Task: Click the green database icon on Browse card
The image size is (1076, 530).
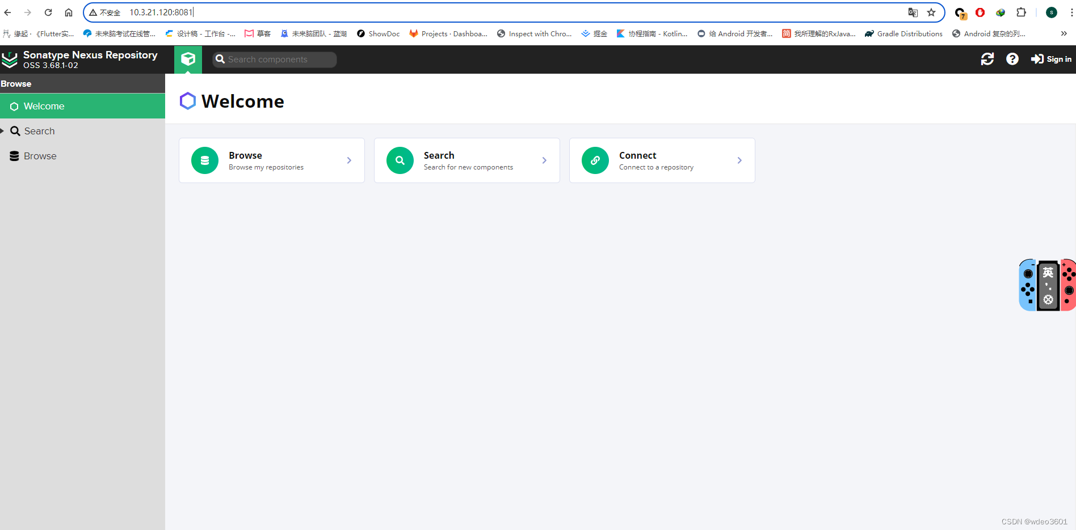Action: pos(205,160)
